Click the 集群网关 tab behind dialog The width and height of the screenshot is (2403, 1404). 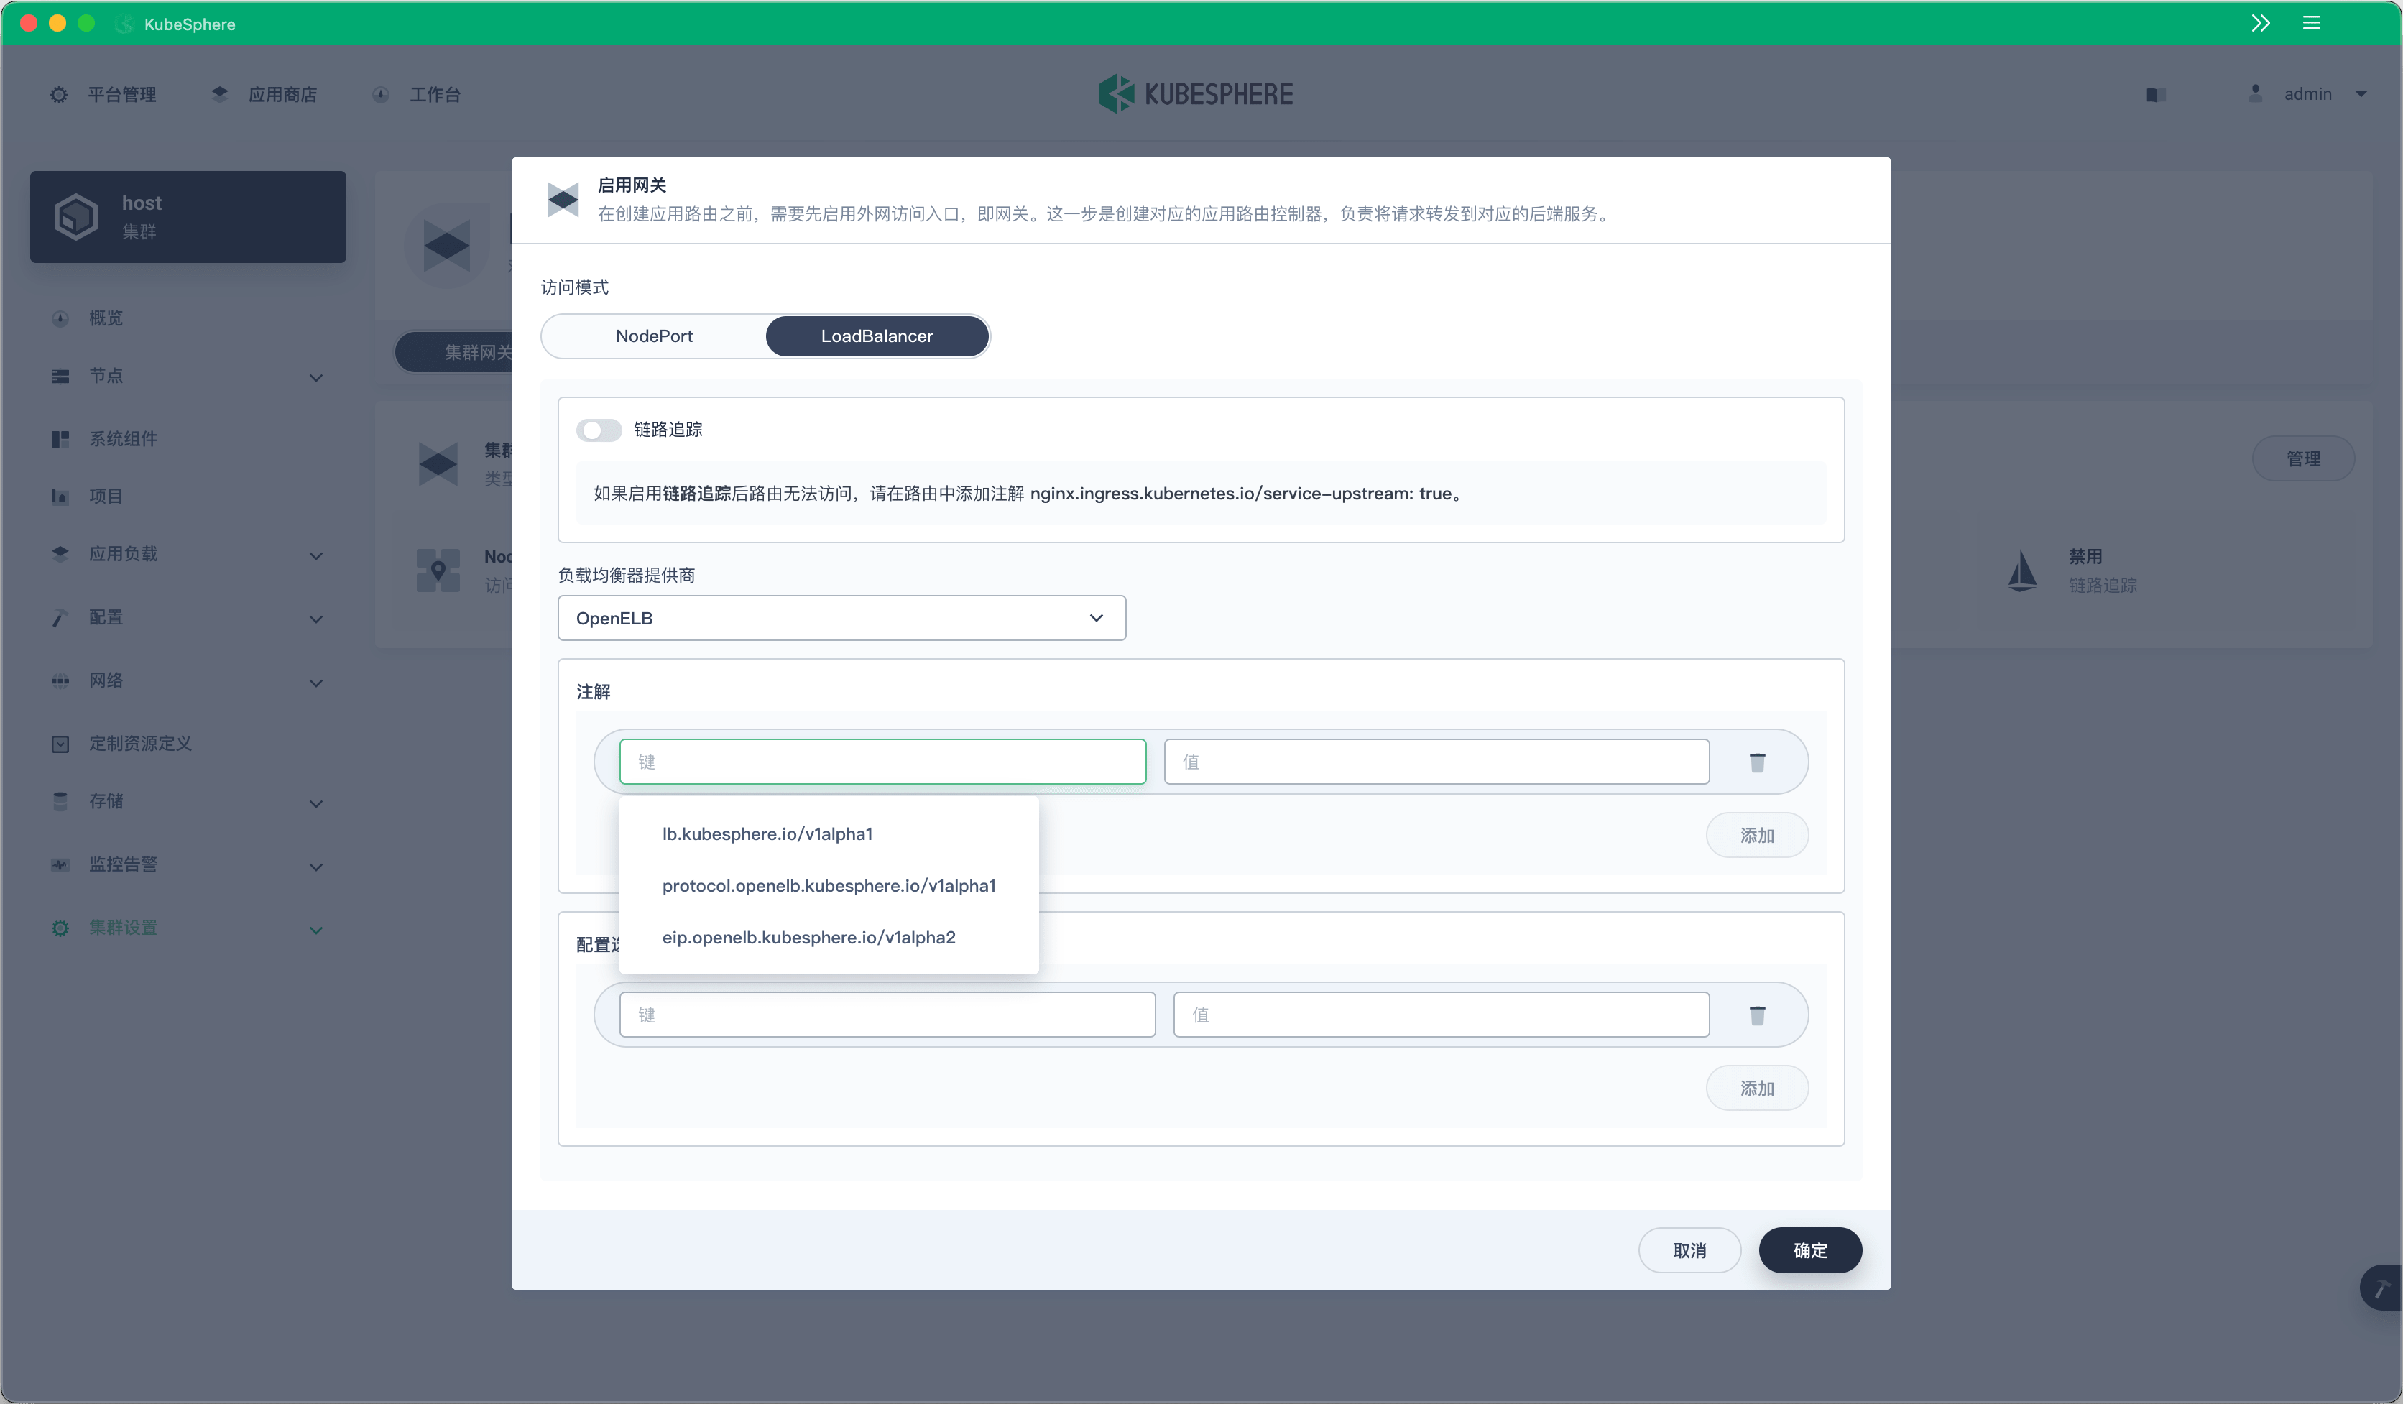click(455, 353)
